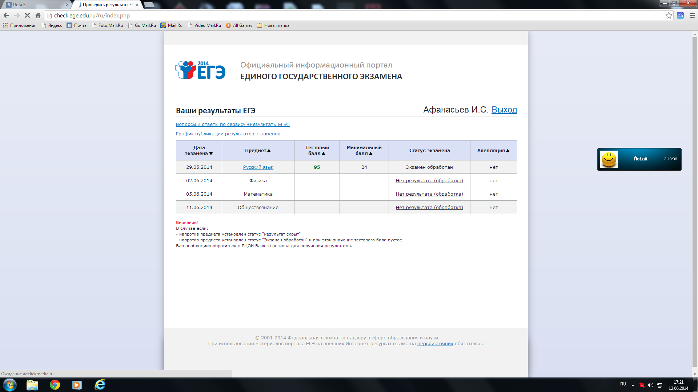This screenshot has width=698, height=392.
Task: Click the browser back arrow
Action: coord(6,16)
